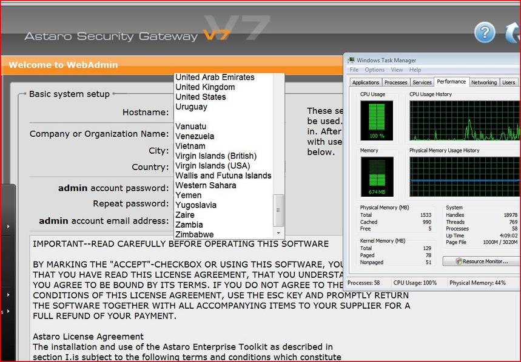Click Physical Memory: 44% in status bar
Viewport: 521px width, 362px height.
477,283
